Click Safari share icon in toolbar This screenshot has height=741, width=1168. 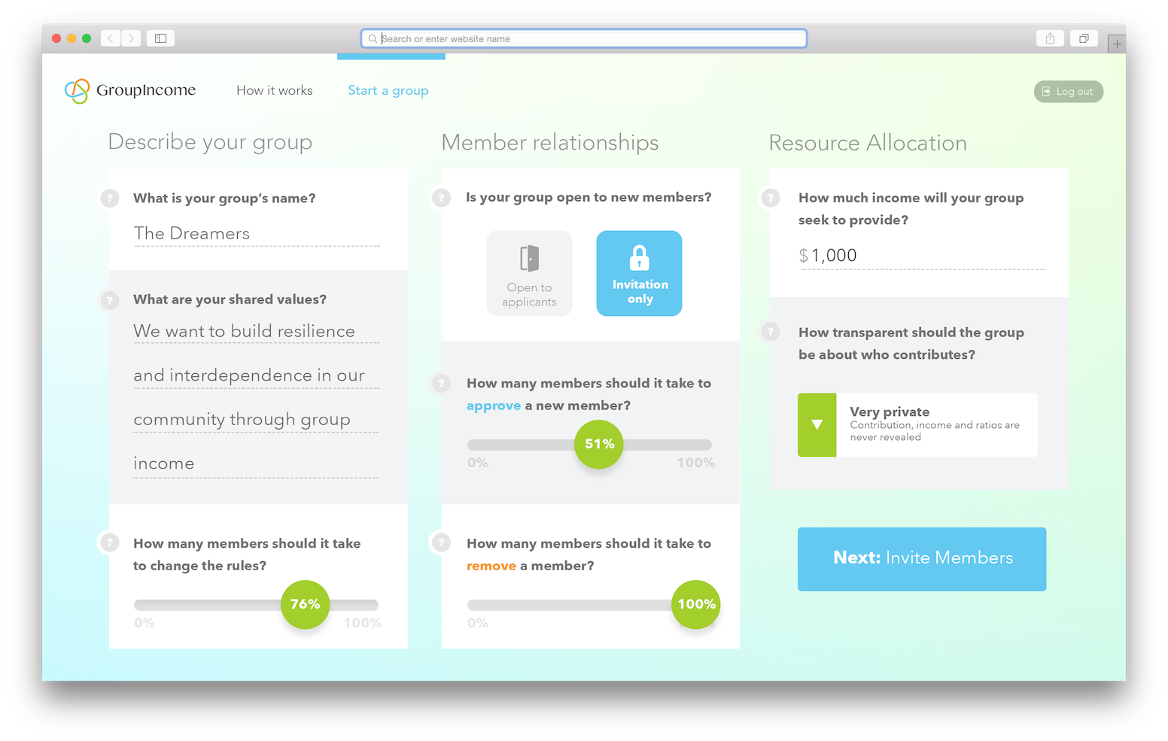point(1050,38)
